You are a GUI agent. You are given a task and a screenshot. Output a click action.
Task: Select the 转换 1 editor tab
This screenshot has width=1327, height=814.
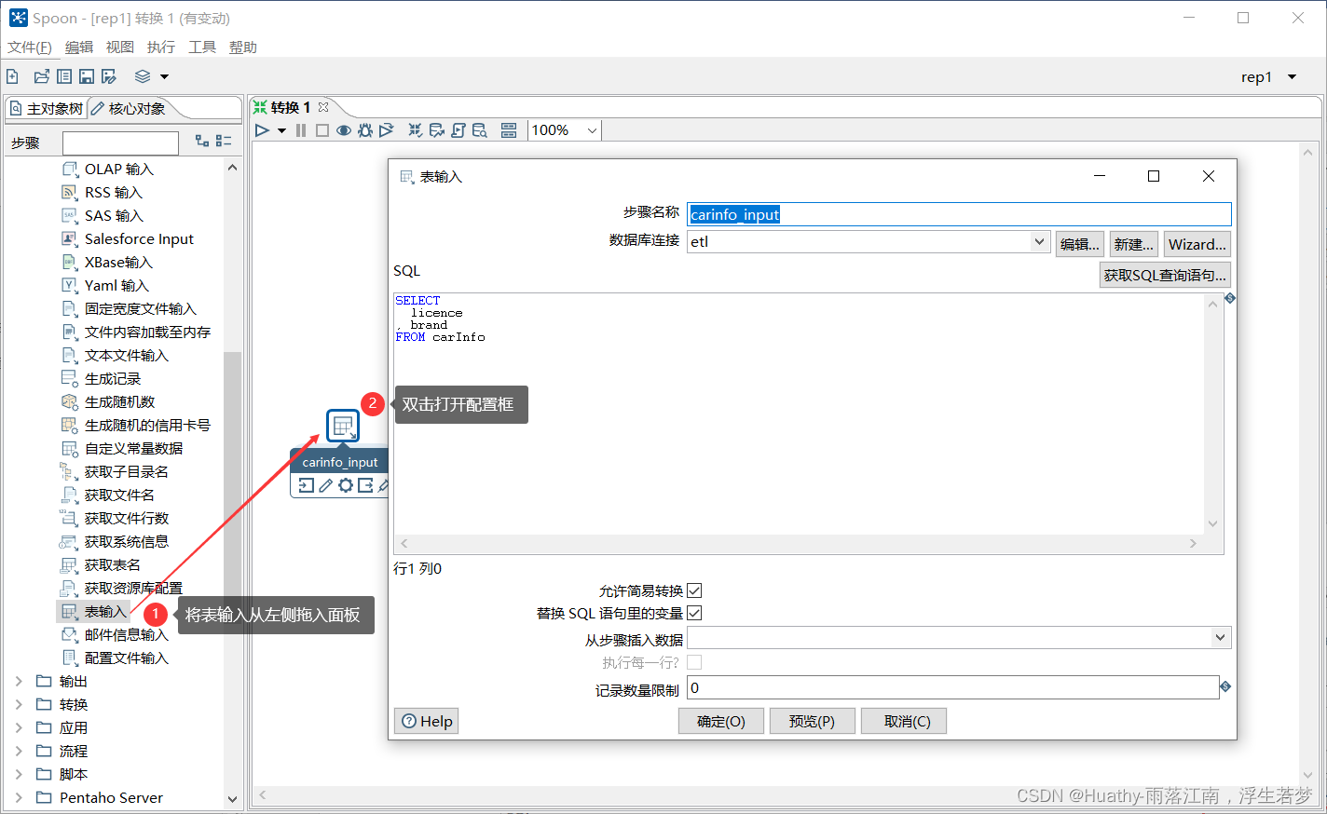[x=290, y=107]
